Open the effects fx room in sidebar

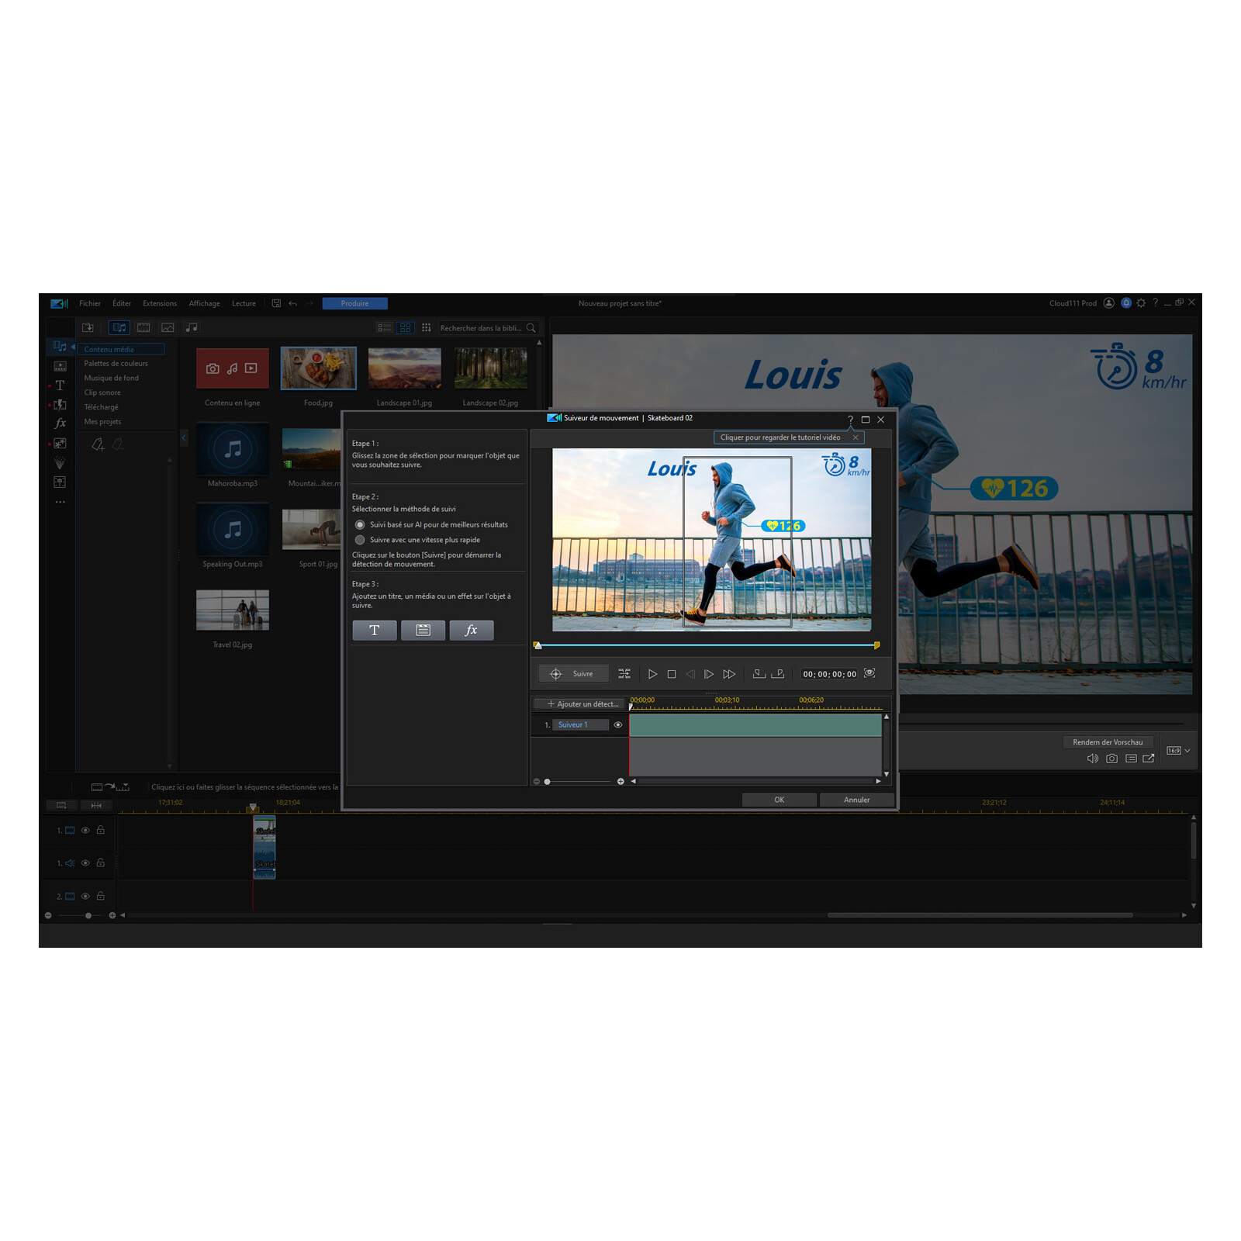point(60,423)
